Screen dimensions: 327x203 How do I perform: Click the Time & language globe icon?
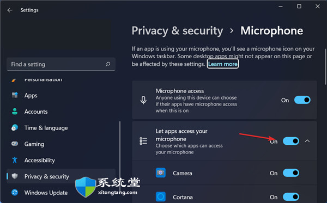pos(15,127)
